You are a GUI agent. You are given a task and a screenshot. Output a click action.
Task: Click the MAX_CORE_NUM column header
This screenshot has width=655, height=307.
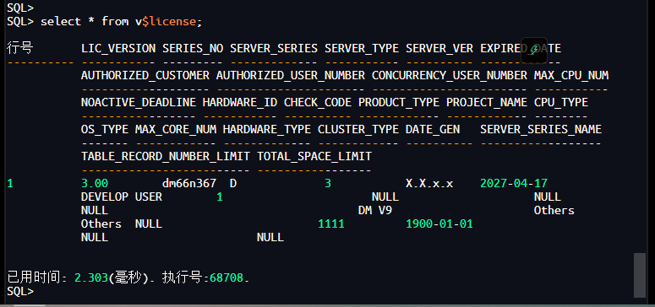(176, 129)
